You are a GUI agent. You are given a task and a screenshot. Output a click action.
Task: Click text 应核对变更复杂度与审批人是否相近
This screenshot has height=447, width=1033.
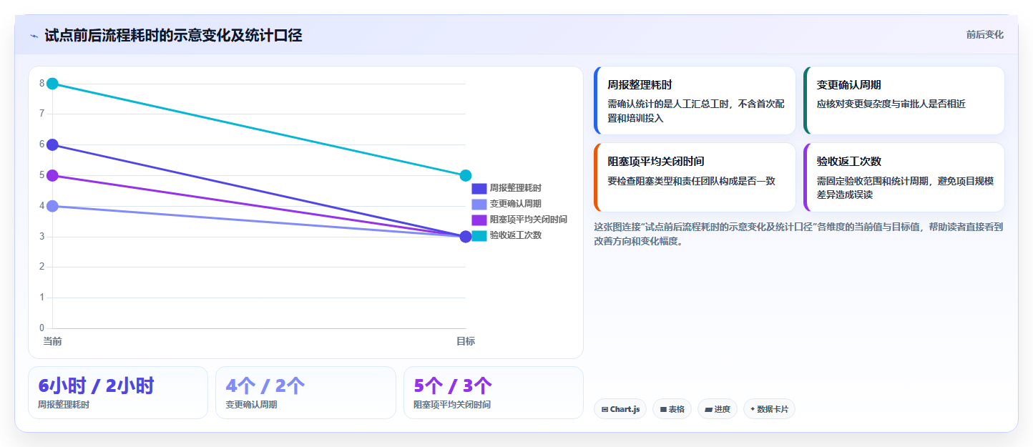point(891,104)
